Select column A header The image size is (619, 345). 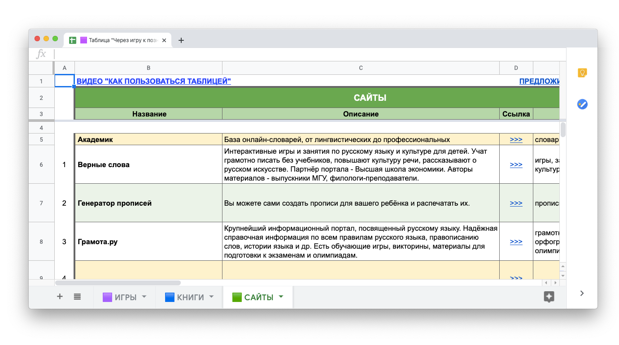[x=65, y=68]
